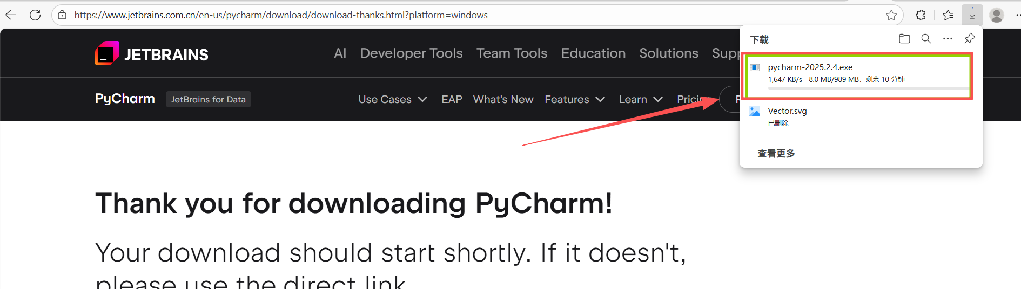Click the address bar URL
The image size is (1021, 289).
coord(281,15)
